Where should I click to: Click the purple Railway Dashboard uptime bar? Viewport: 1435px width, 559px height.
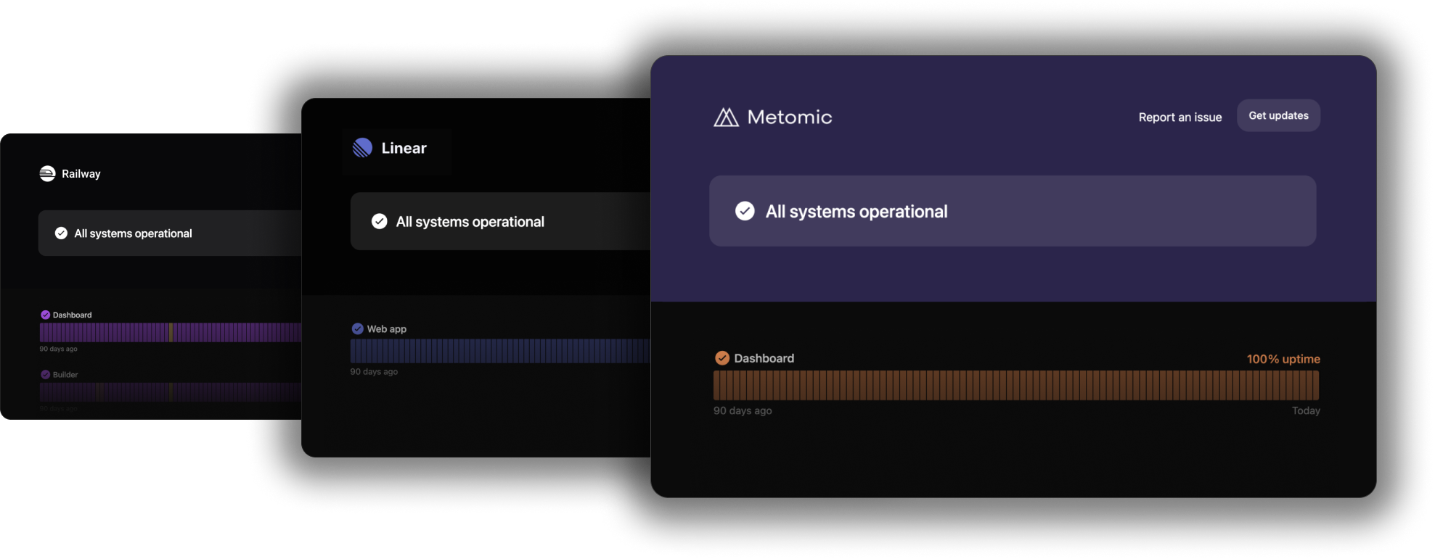[x=171, y=332]
